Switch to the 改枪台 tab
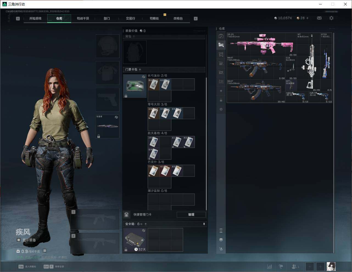This screenshot has height=272, width=352. pos(178,18)
